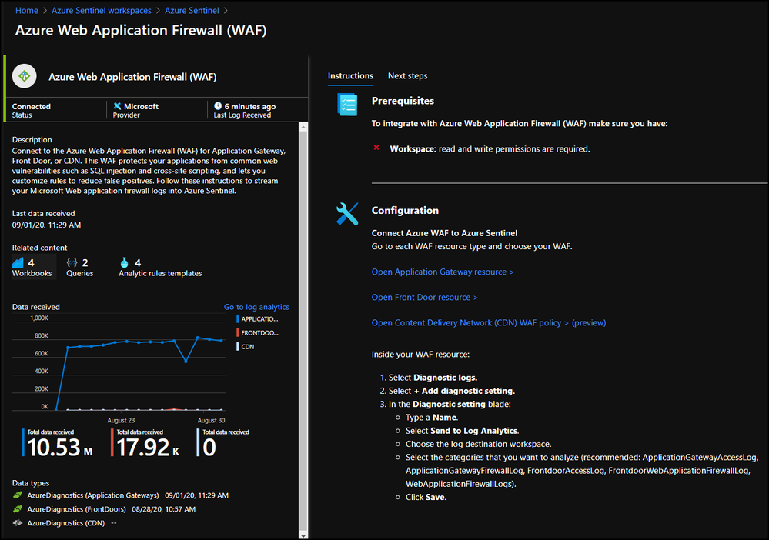Click the 'Configuration' heading
The width and height of the screenshot is (769, 540).
tap(405, 210)
